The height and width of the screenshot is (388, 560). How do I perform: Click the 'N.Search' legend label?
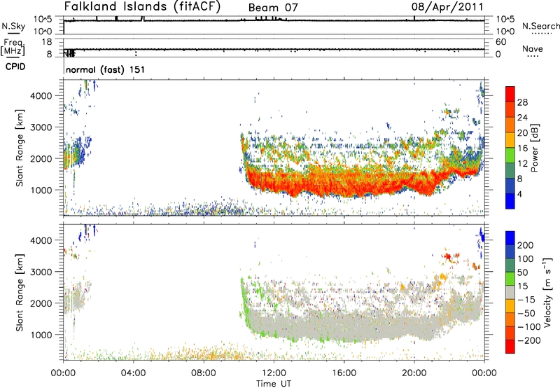(541, 26)
